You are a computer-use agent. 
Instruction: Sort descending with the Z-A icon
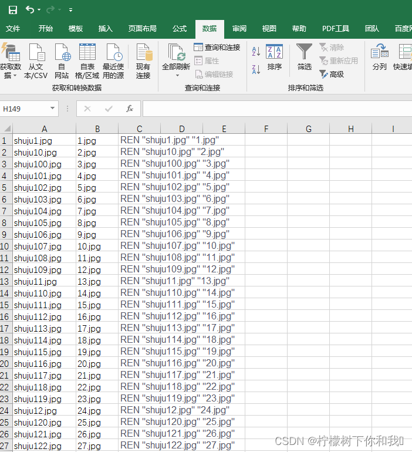(x=256, y=69)
